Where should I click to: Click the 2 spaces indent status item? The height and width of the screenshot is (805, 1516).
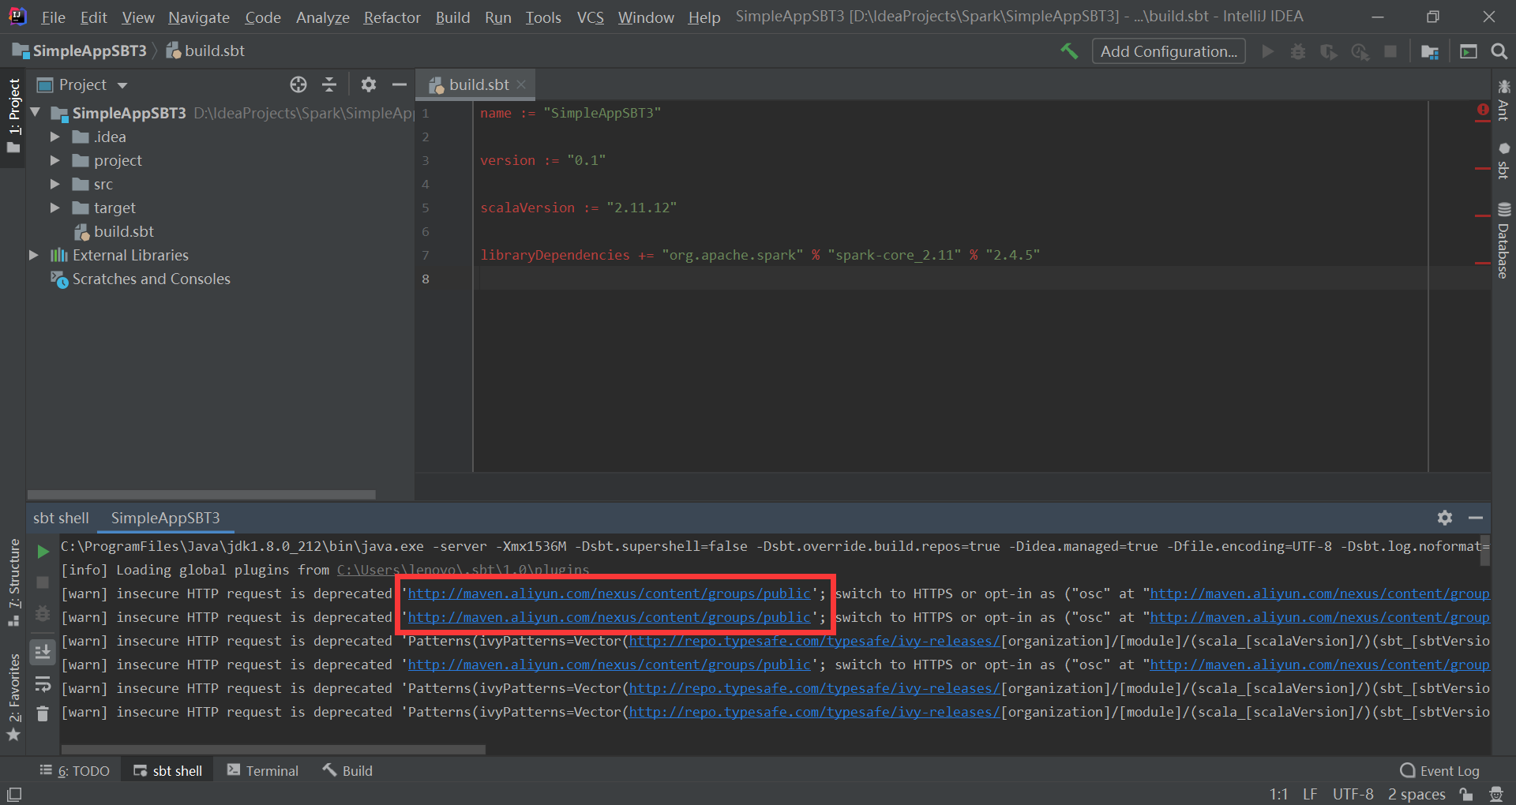[x=1417, y=794]
